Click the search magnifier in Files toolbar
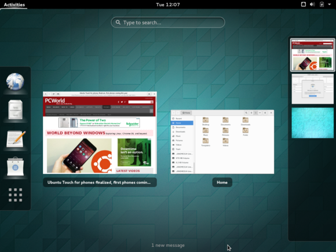336x252 pixels. click(x=246, y=113)
